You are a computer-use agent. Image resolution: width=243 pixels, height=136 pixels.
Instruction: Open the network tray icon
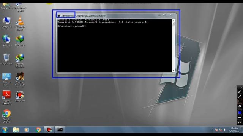pyautogui.click(x=221, y=130)
